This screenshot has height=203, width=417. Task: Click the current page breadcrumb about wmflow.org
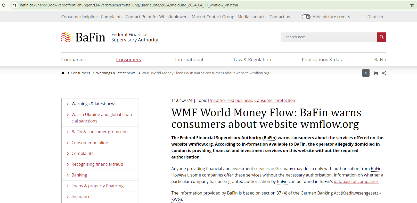tap(205, 73)
